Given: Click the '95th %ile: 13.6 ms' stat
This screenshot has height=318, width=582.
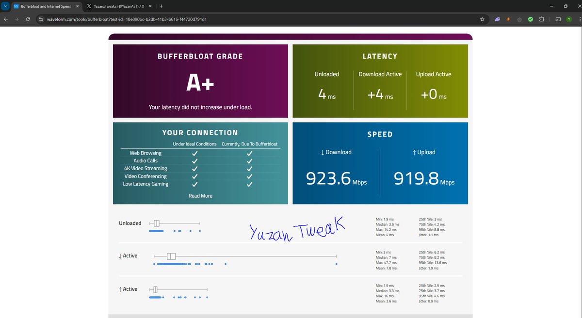Looking at the screenshot, I should [x=433, y=263].
